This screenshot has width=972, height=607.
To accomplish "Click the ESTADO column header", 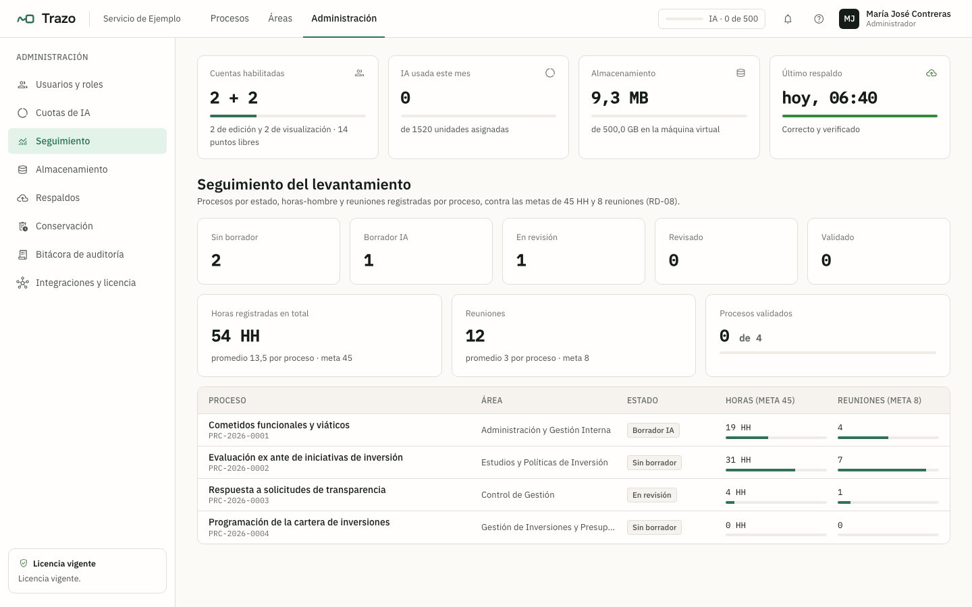I will [643, 401].
